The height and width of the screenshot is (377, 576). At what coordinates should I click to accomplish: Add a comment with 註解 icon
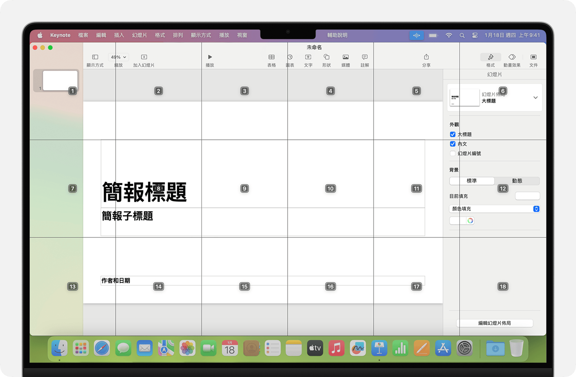(365, 57)
